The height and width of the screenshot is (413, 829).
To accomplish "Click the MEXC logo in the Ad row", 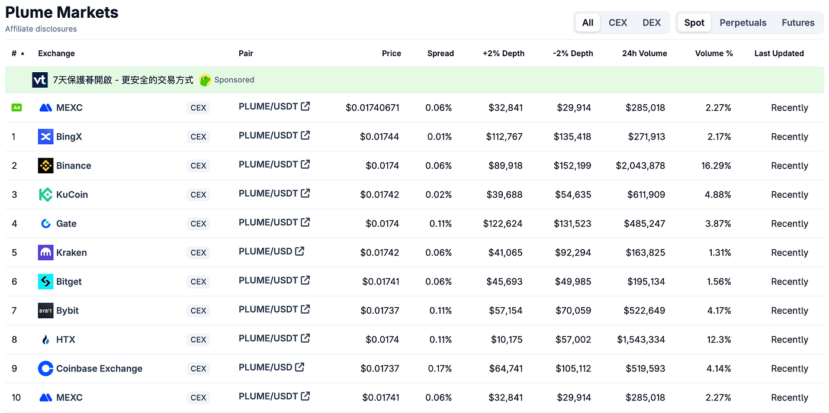I will tap(46, 108).
